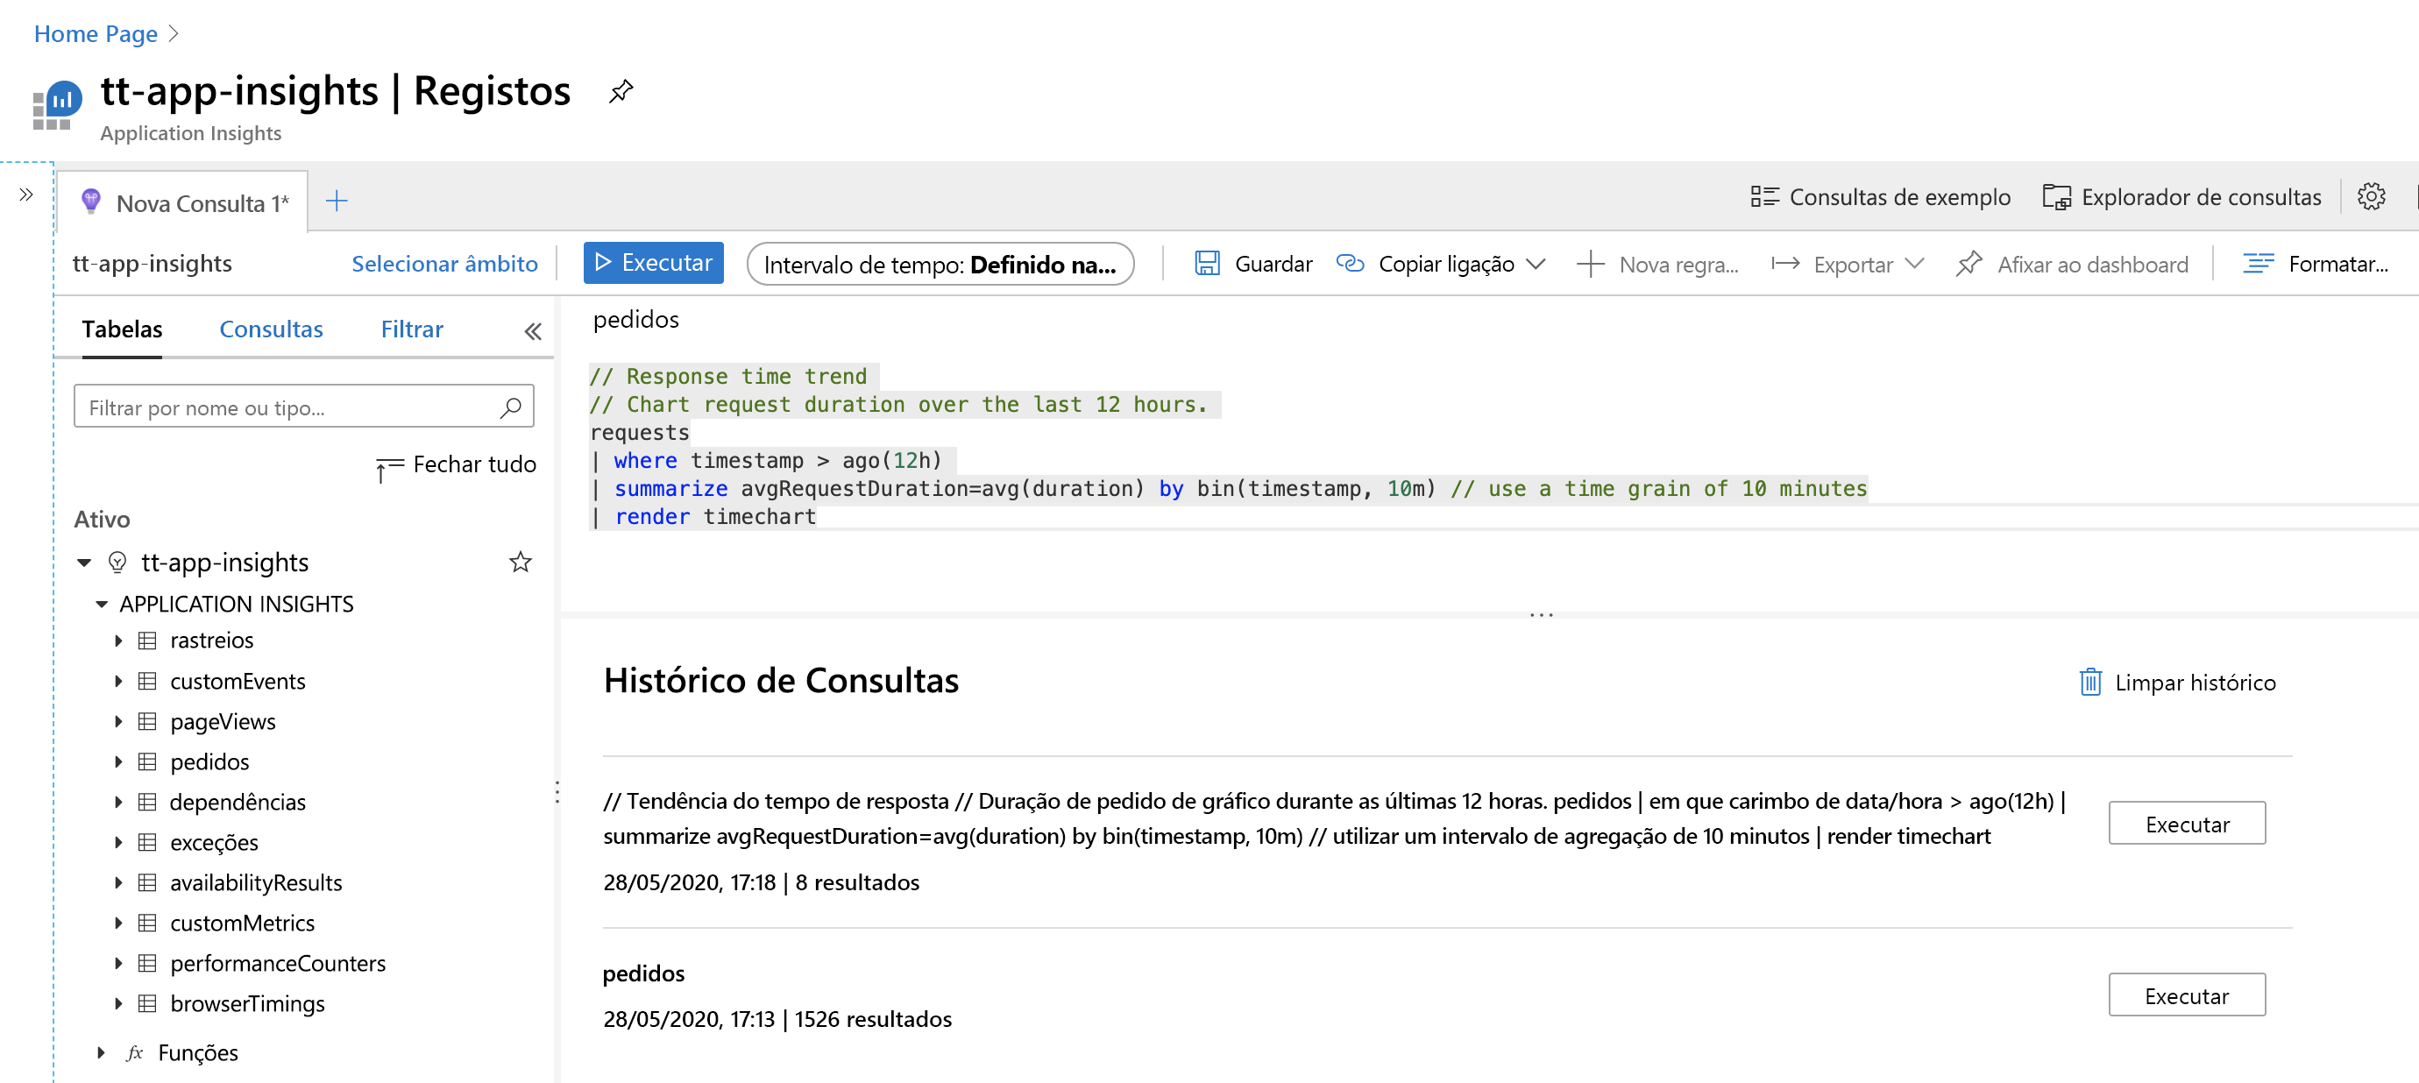Add a new query tab with plus icon
Viewport: 2419px width, 1083px height.
pyautogui.click(x=337, y=201)
